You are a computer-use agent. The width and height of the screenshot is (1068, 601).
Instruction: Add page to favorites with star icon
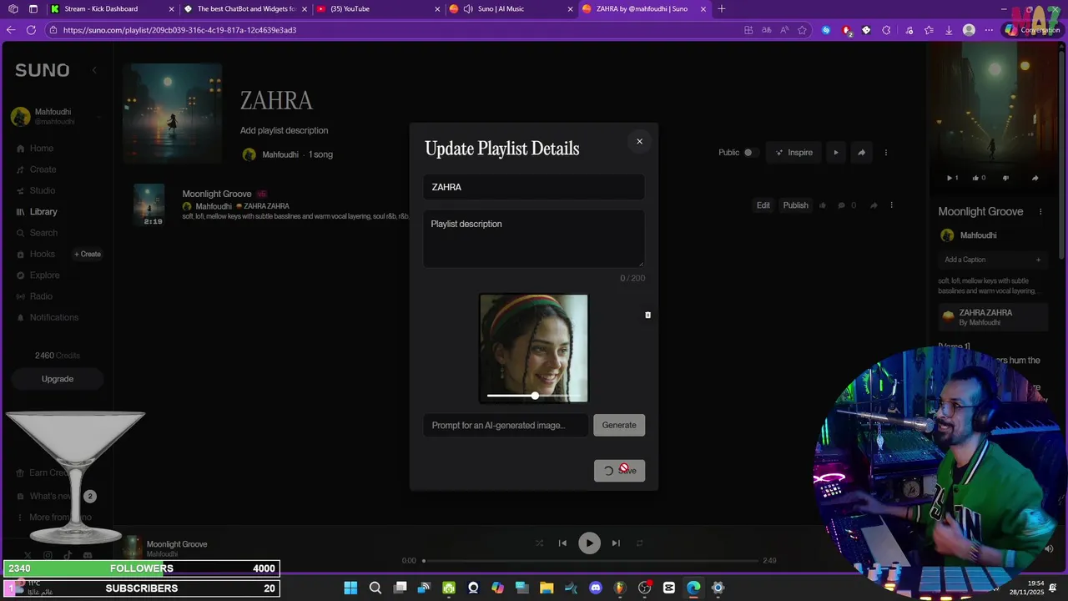(802, 30)
